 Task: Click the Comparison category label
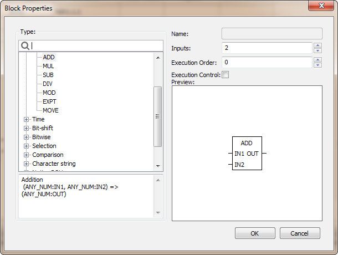[x=48, y=155]
